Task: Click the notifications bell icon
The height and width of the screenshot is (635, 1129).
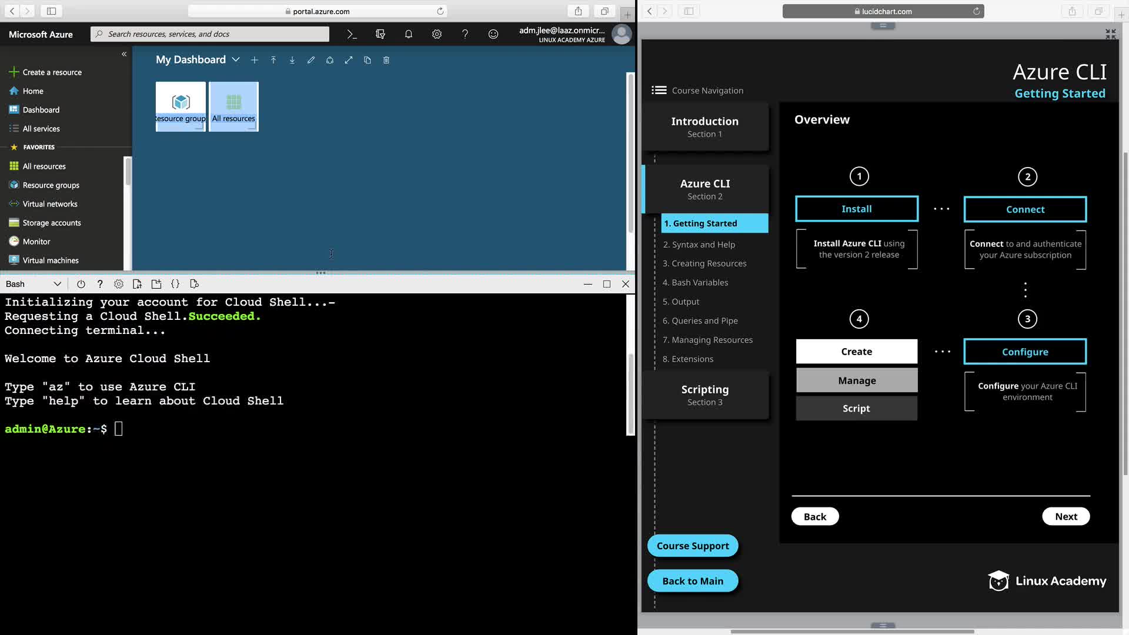Action: [409, 34]
